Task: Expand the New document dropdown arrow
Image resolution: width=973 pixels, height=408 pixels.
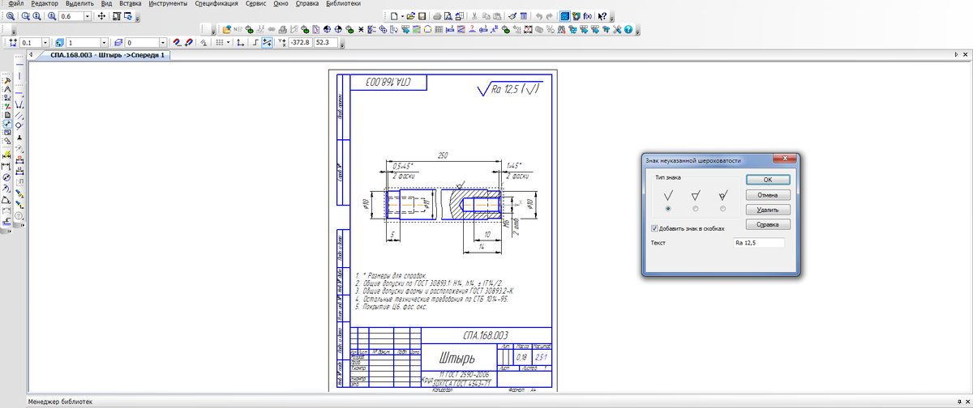Action: click(x=402, y=16)
